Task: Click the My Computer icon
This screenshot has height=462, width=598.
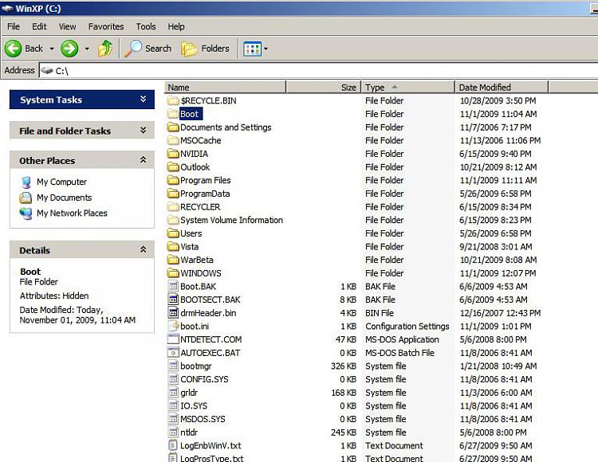Action: point(26,182)
